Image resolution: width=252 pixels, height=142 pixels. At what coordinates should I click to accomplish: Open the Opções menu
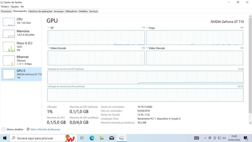coord(15,7)
